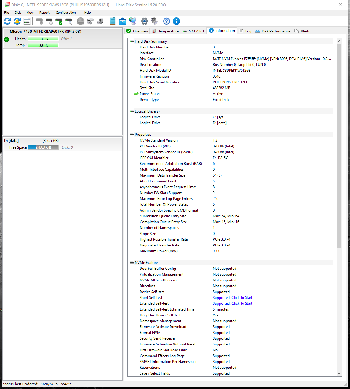The height and width of the screenshot is (389, 350).
Task: Start the Short Self-test via its link
Action: point(232,298)
